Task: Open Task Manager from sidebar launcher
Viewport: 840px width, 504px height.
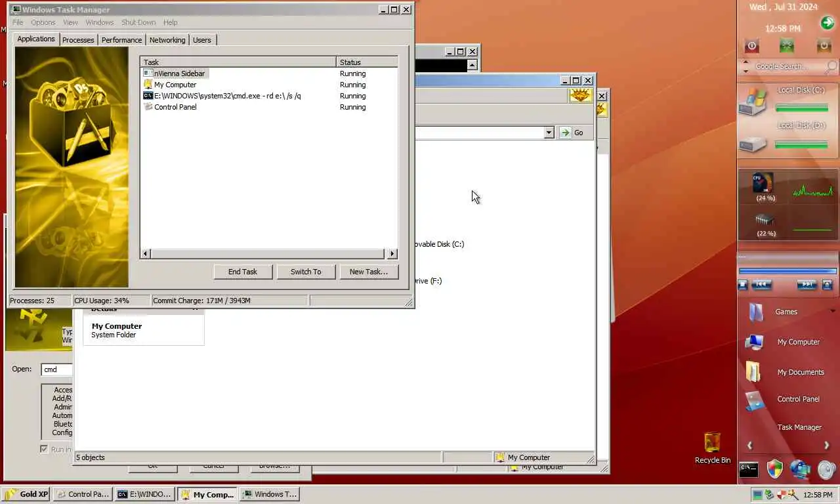Action: coord(799,427)
